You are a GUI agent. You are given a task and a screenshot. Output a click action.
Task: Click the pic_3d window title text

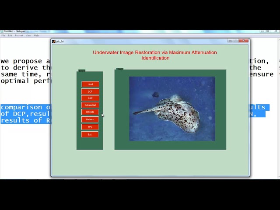pos(60,42)
